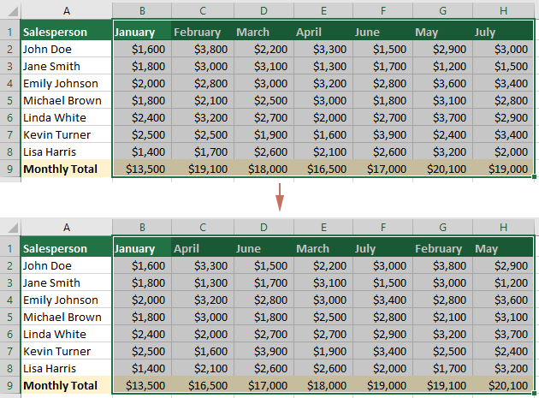Select column B header in top sheet

[x=142, y=10]
